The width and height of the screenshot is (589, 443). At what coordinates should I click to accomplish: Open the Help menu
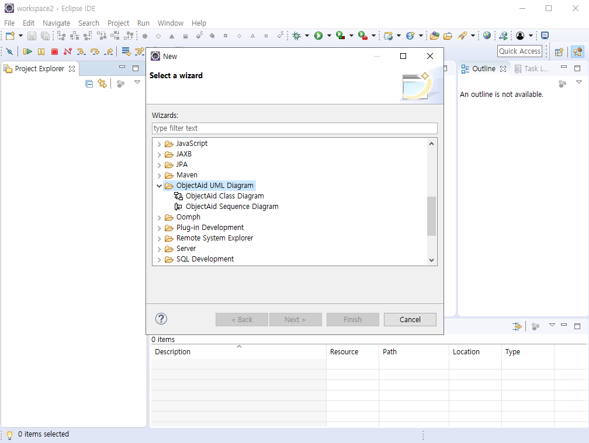(199, 23)
